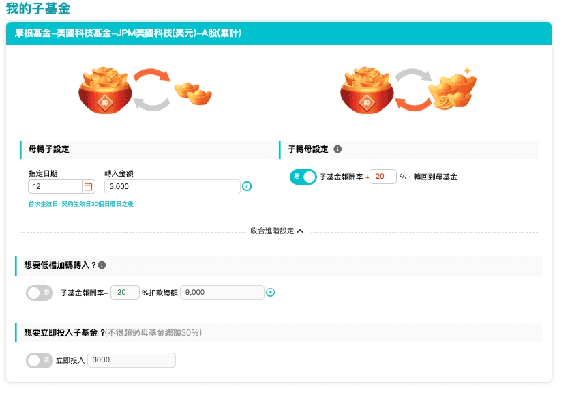Open the info icon next to 子轉母設定

click(x=337, y=149)
